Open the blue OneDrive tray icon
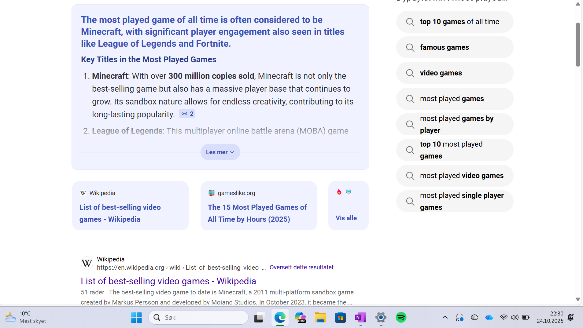 (489, 318)
